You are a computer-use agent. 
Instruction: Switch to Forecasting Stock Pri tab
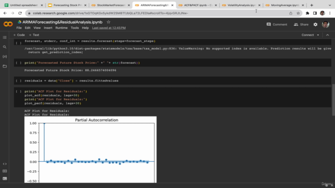[x=67, y=5]
